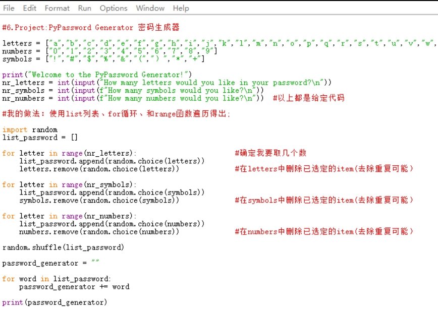438x313 pixels.
Task: Click the '#以上都是给定代码' comment
Action: pyautogui.click(x=309, y=98)
